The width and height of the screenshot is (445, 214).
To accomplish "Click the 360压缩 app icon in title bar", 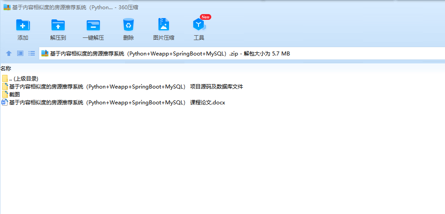I will point(7,7).
